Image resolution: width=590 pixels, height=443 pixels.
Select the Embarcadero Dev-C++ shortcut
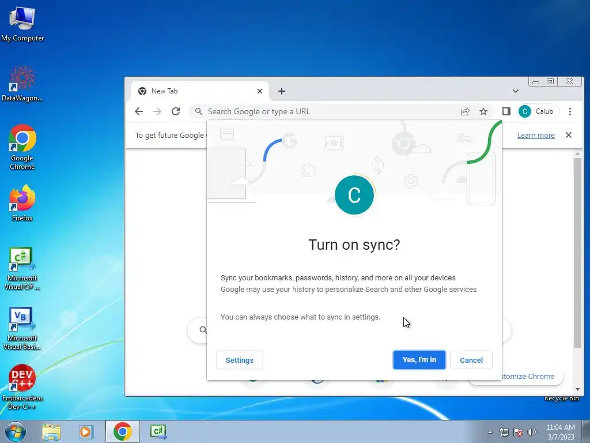[x=22, y=387]
